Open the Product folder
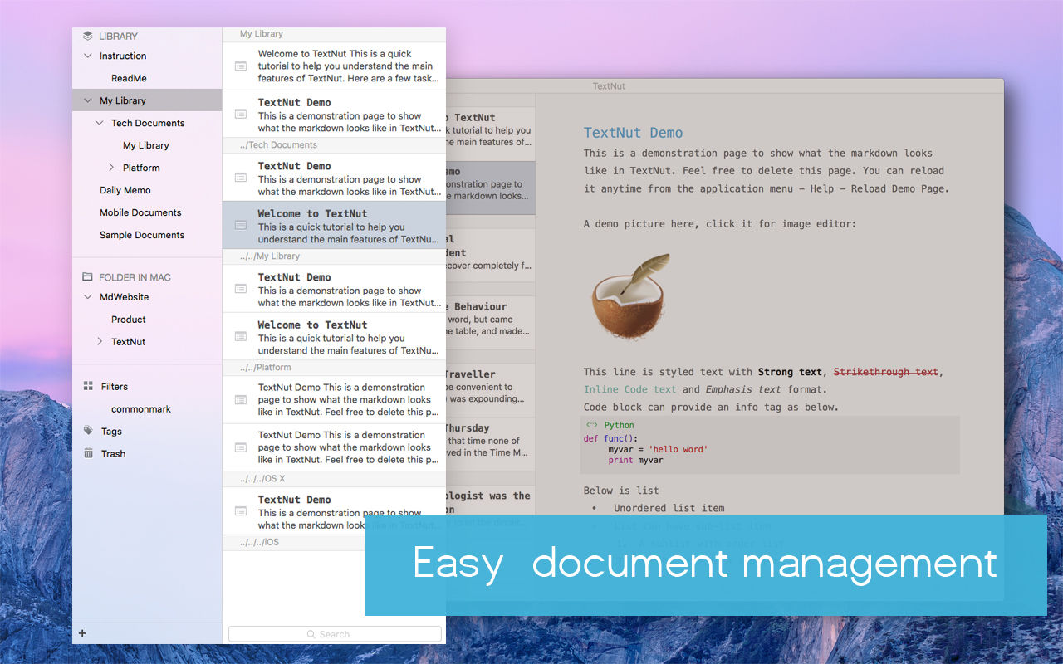The width and height of the screenshot is (1063, 664). (128, 320)
